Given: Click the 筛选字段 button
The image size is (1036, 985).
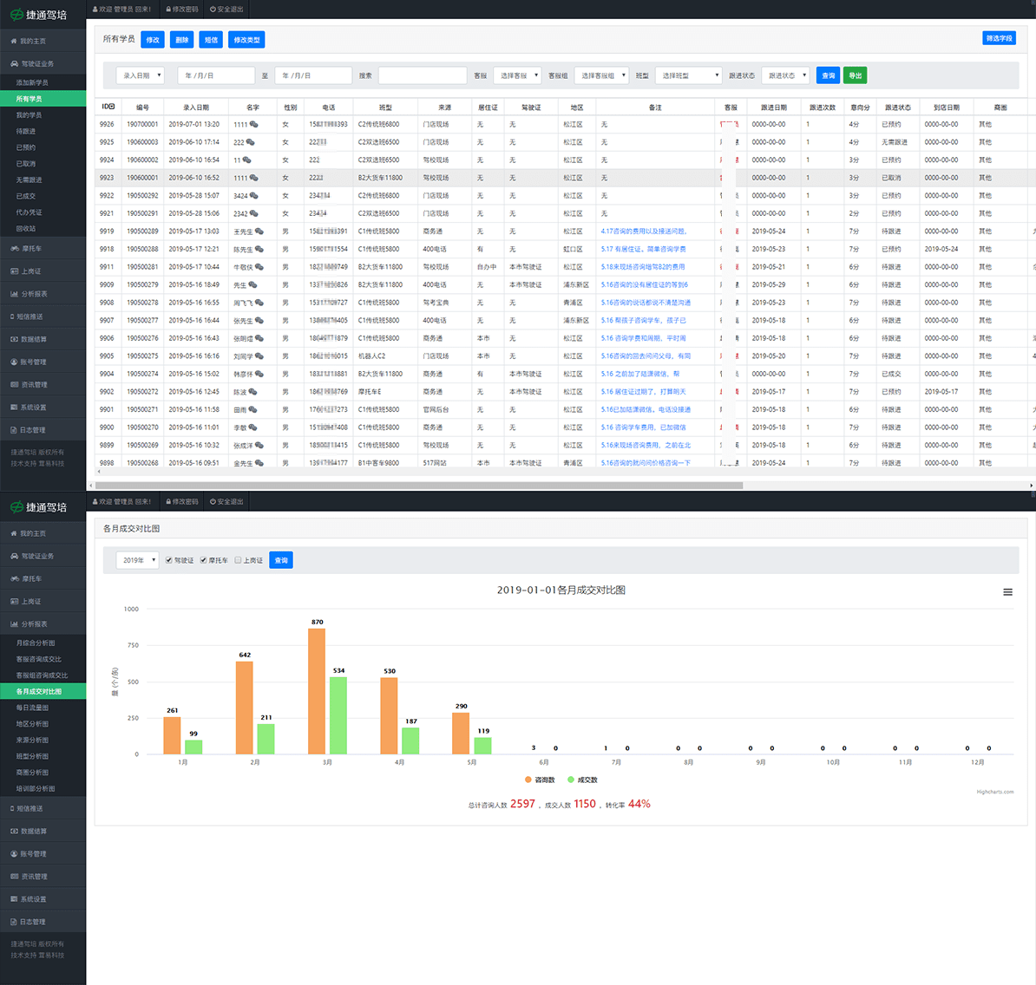Looking at the screenshot, I should [x=999, y=38].
